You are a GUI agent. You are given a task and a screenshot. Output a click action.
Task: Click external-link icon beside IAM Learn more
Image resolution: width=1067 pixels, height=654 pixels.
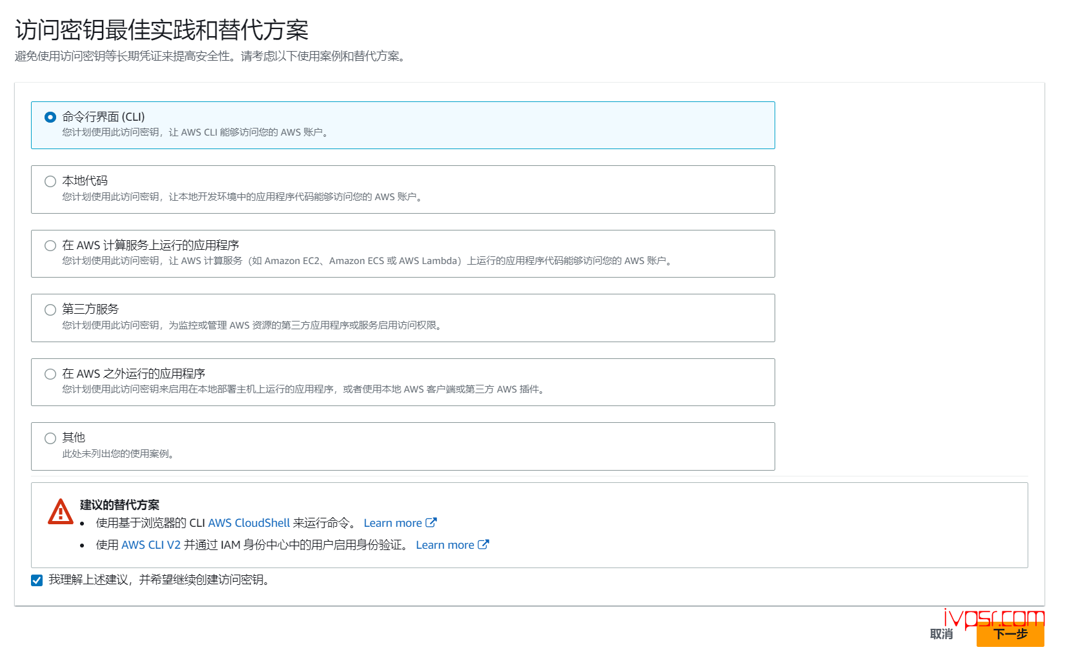(x=483, y=544)
